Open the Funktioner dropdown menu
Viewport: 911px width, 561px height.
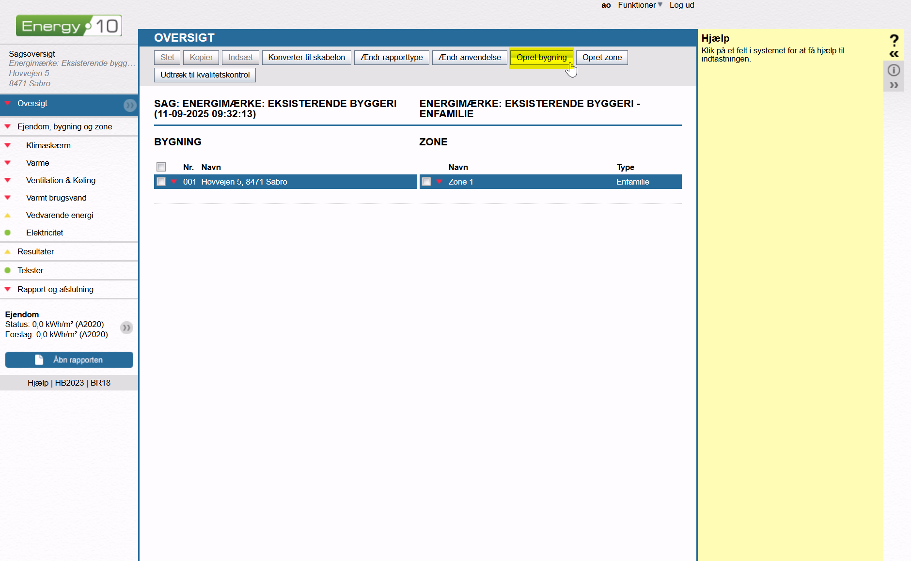click(640, 5)
